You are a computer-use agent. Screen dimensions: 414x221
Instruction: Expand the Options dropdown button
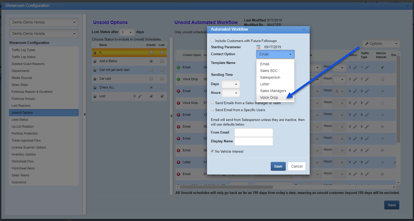click(381, 44)
